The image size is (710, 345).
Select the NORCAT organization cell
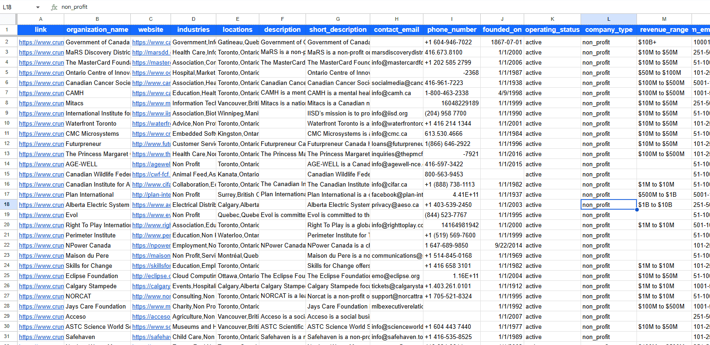click(x=97, y=296)
